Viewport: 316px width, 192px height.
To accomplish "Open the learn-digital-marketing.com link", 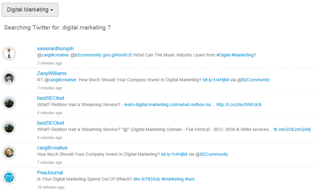I will tap(170, 105).
